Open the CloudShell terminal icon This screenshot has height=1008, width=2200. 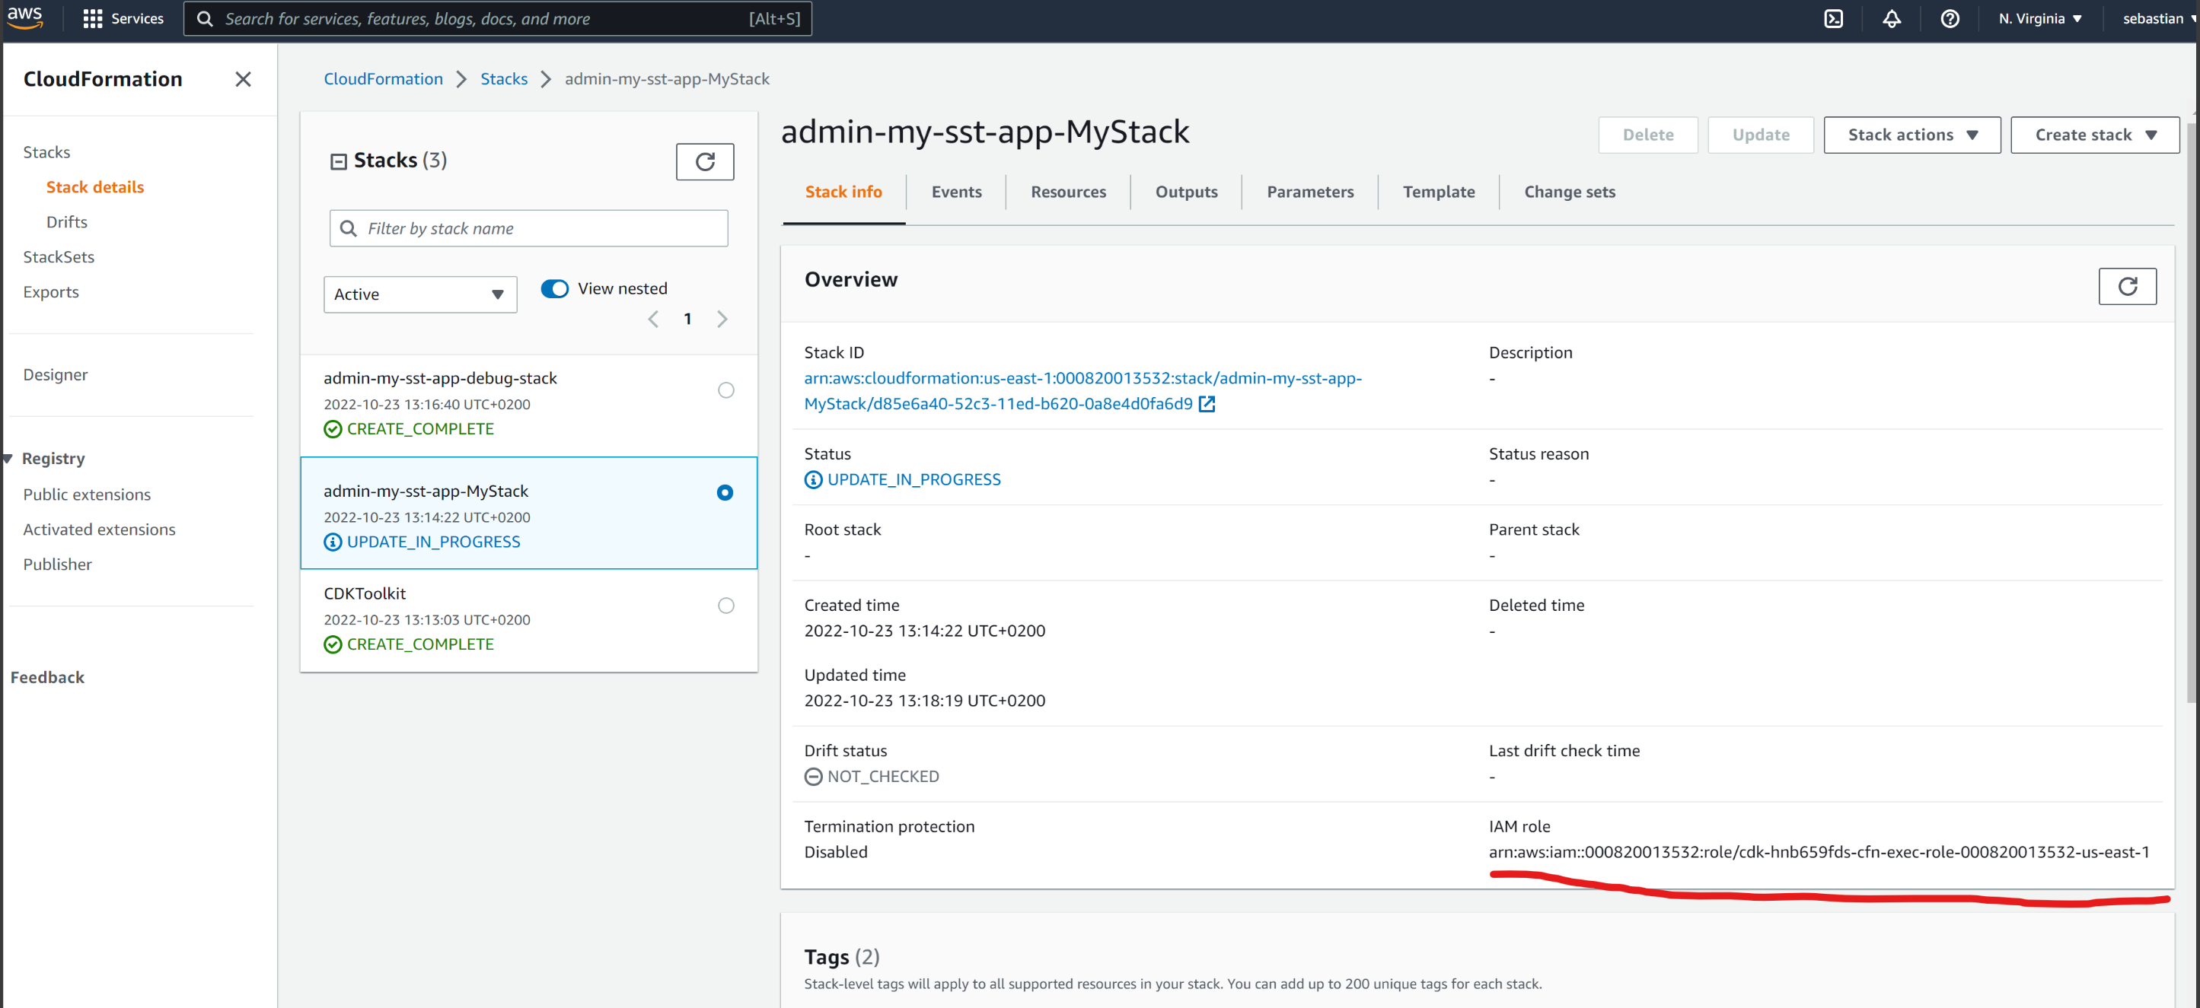[x=1833, y=19]
